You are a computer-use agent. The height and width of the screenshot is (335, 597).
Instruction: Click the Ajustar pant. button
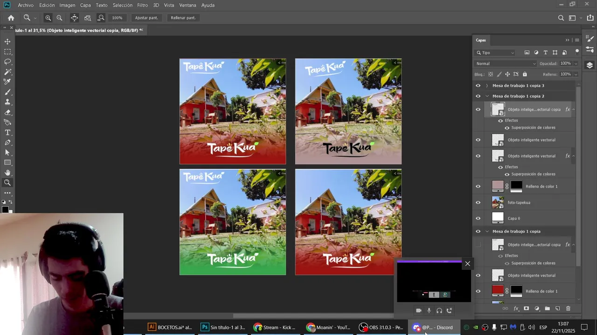pos(146,18)
